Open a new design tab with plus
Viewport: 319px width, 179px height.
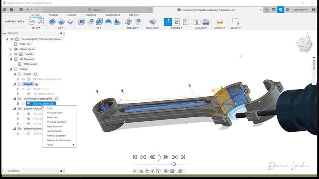coord(267,10)
